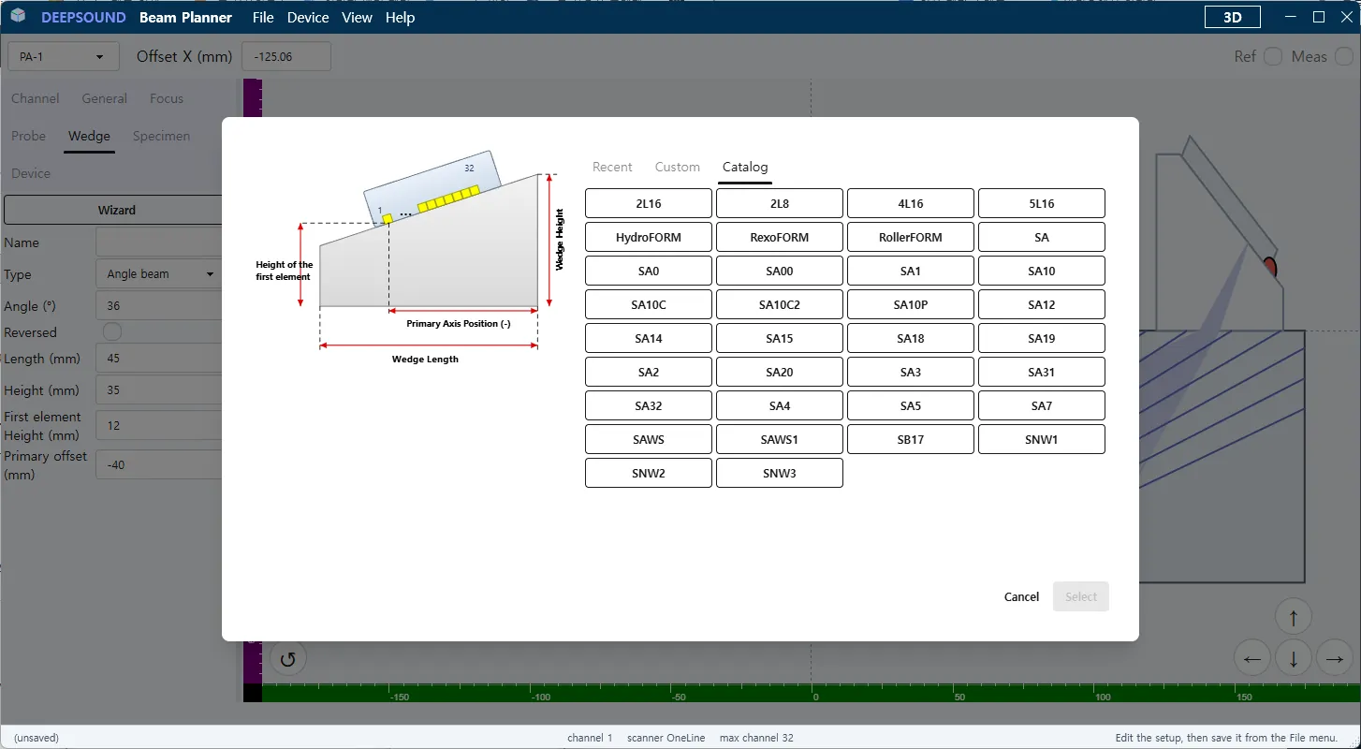Image resolution: width=1361 pixels, height=749 pixels.
Task: Choose the 5L16 wedge series
Action: tap(1042, 203)
